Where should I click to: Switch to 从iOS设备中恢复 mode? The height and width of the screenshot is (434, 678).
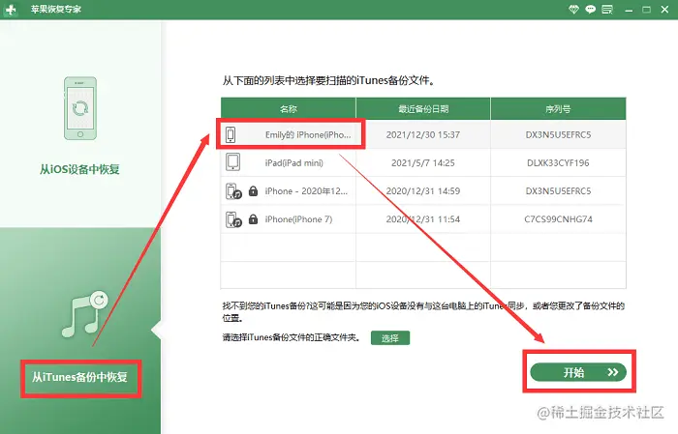pos(79,169)
